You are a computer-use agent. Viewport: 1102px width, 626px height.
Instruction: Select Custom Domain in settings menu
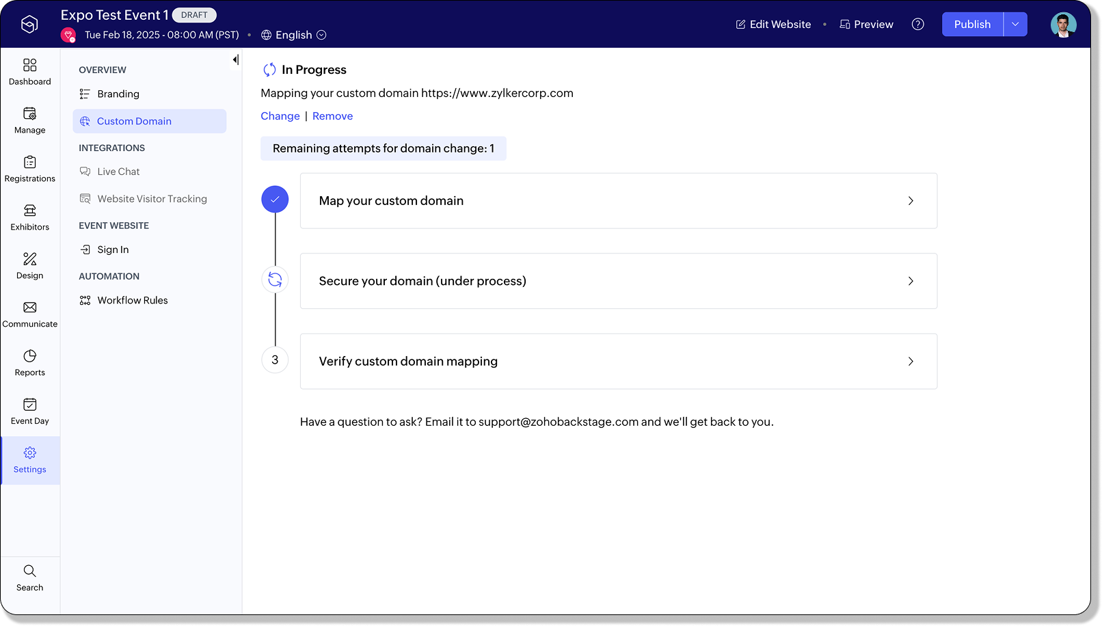point(150,122)
